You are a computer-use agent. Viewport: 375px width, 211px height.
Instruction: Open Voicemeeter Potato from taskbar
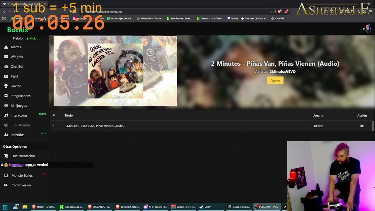(183, 207)
